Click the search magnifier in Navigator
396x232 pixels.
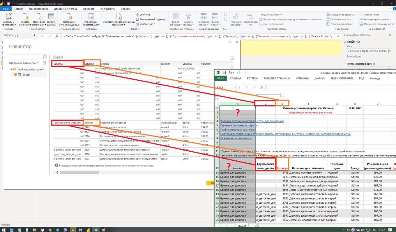(44, 57)
